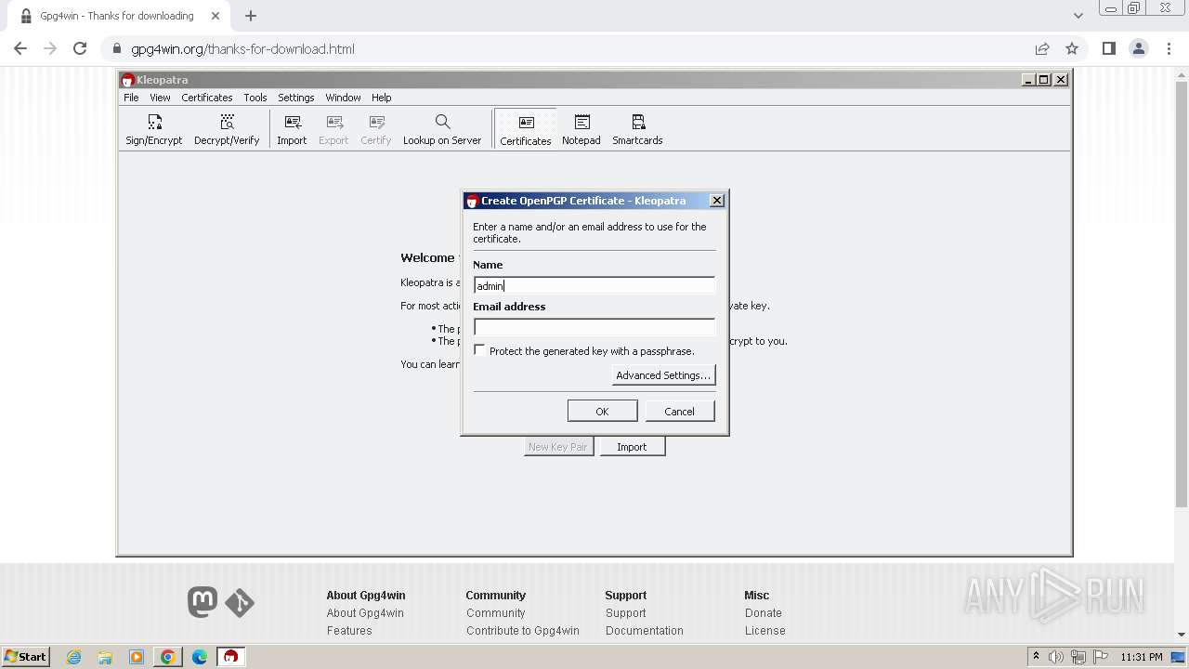The image size is (1189, 669).
Task: Open the Notepad view
Action: click(x=581, y=129)
